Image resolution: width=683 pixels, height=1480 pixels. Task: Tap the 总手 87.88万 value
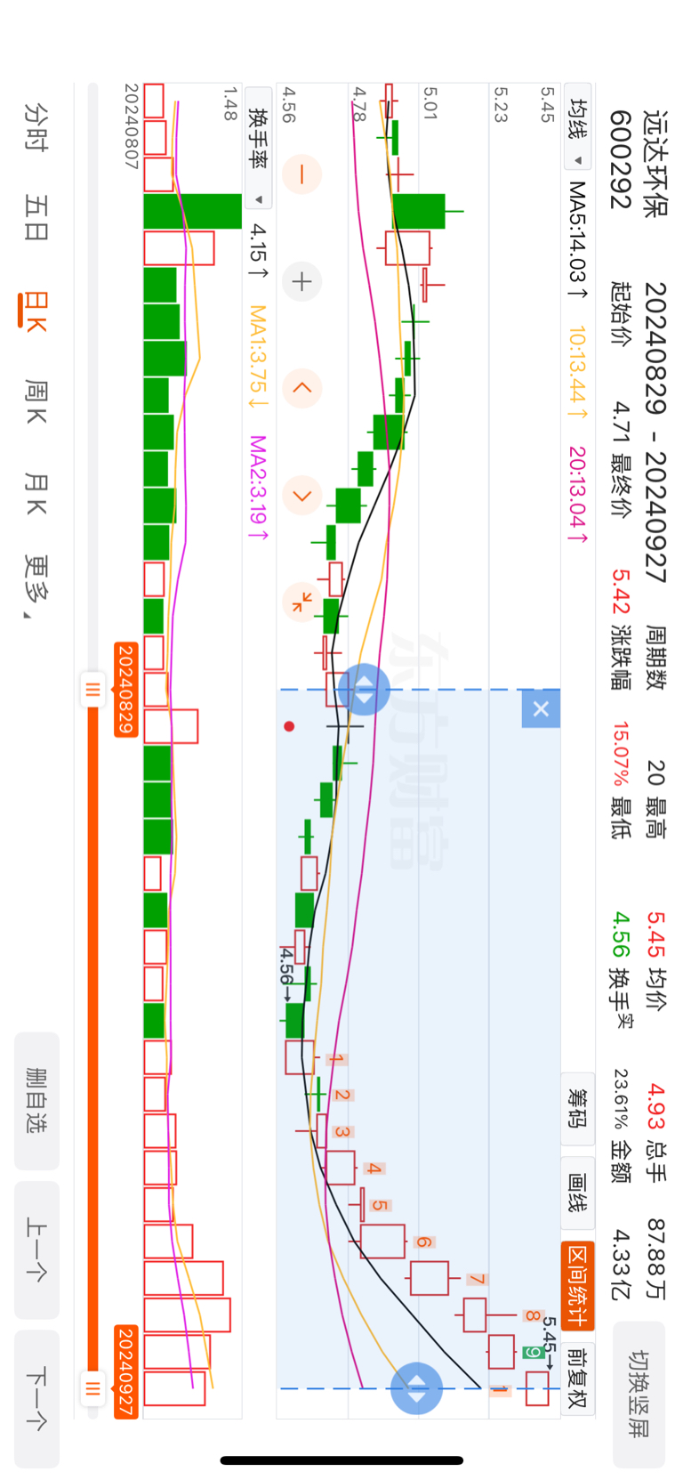655,1259
